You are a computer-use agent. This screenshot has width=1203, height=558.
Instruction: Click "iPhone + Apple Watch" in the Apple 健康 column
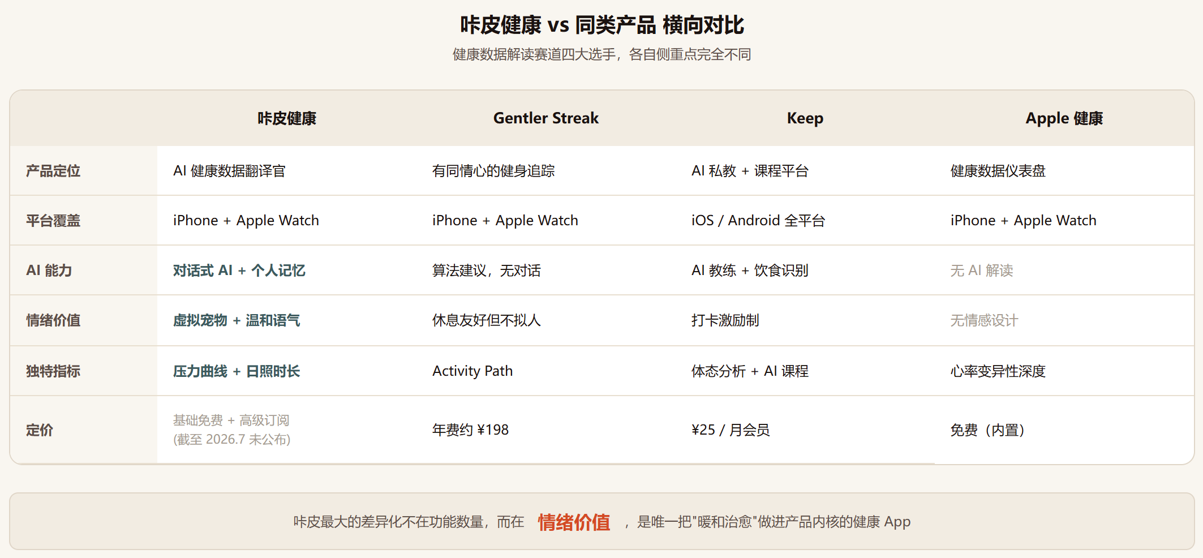1024,221
